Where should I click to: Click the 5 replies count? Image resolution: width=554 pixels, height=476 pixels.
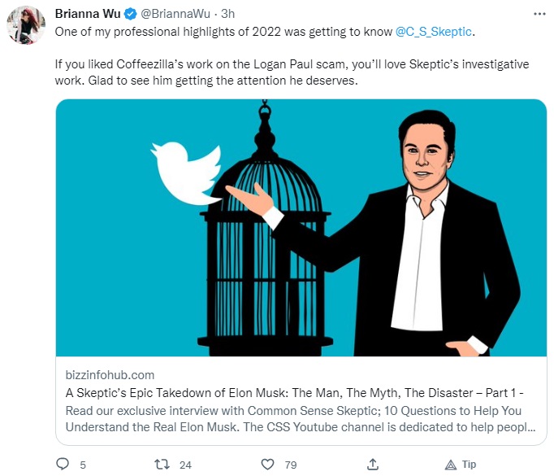(83, 465)
